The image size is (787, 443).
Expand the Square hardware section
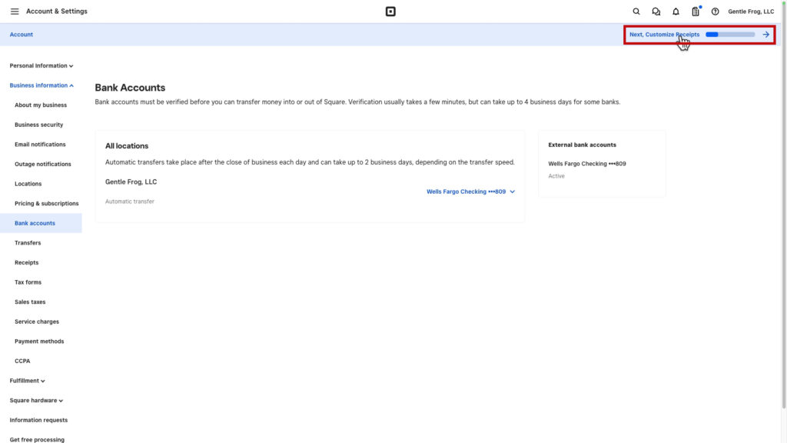coord(36,401)
